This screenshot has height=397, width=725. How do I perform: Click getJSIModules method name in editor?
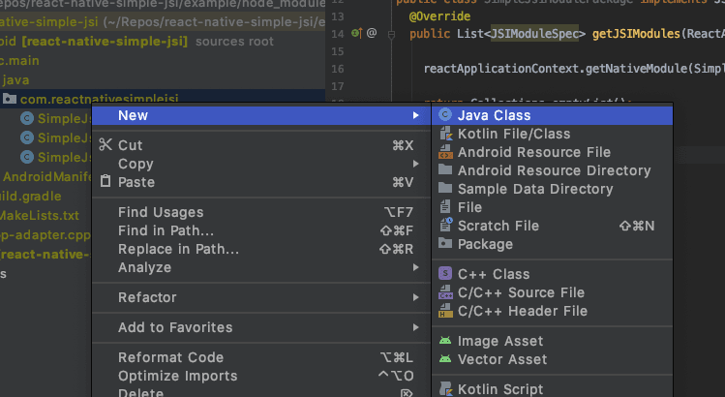click(x=636, y=34)
